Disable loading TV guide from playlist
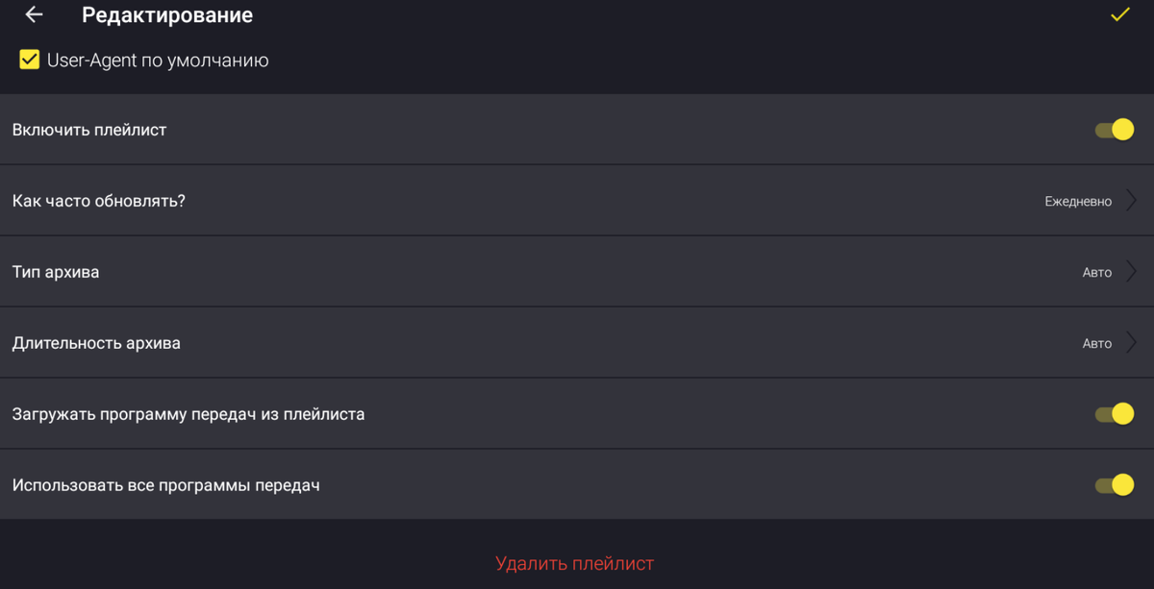The height and width of the screenshot is (589, 1154). [1115, 414]
